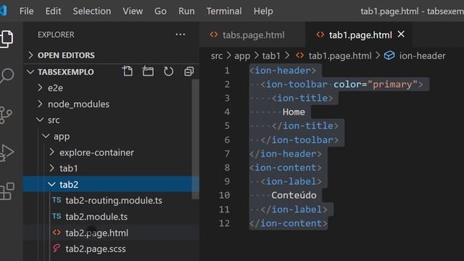Open the Terminal menu
Image resolution: width=464 pixels, height=261 pixels.
(x=224, y=11)
